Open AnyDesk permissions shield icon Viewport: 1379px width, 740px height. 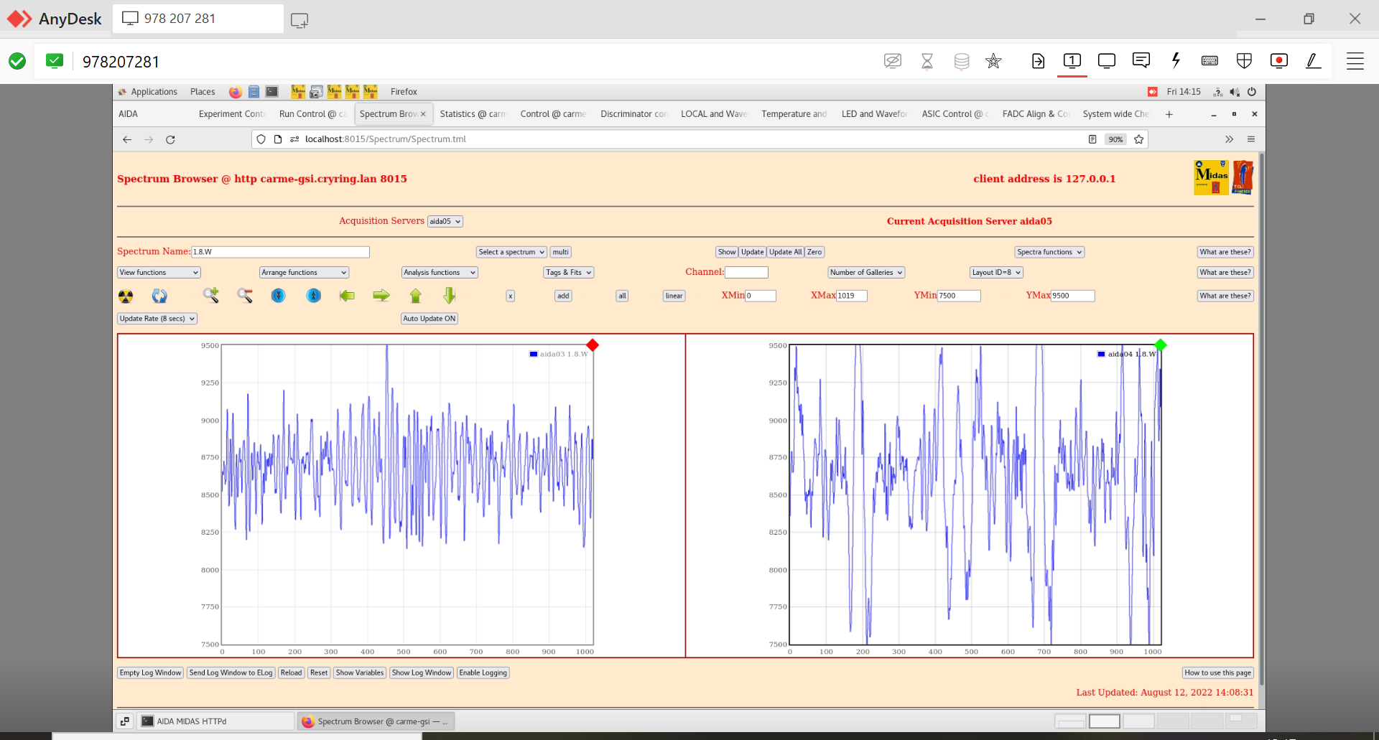1245,61
